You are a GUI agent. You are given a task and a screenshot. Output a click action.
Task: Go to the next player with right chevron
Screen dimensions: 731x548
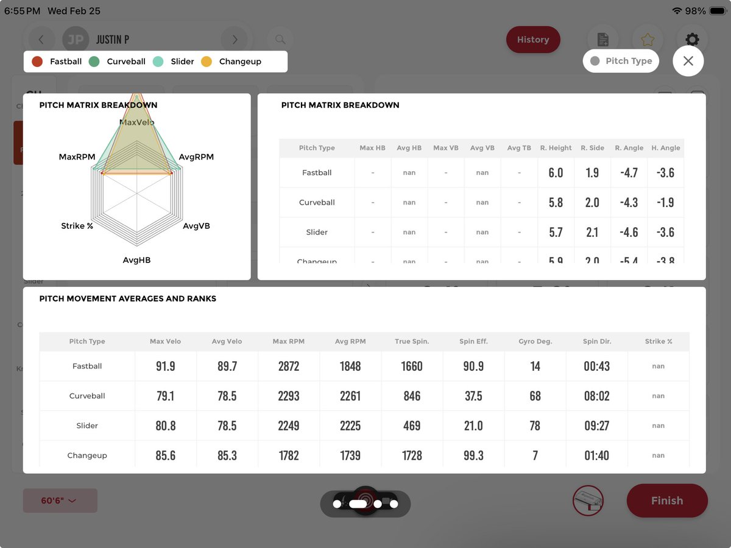pyautogui.click(x=235, y=40)
